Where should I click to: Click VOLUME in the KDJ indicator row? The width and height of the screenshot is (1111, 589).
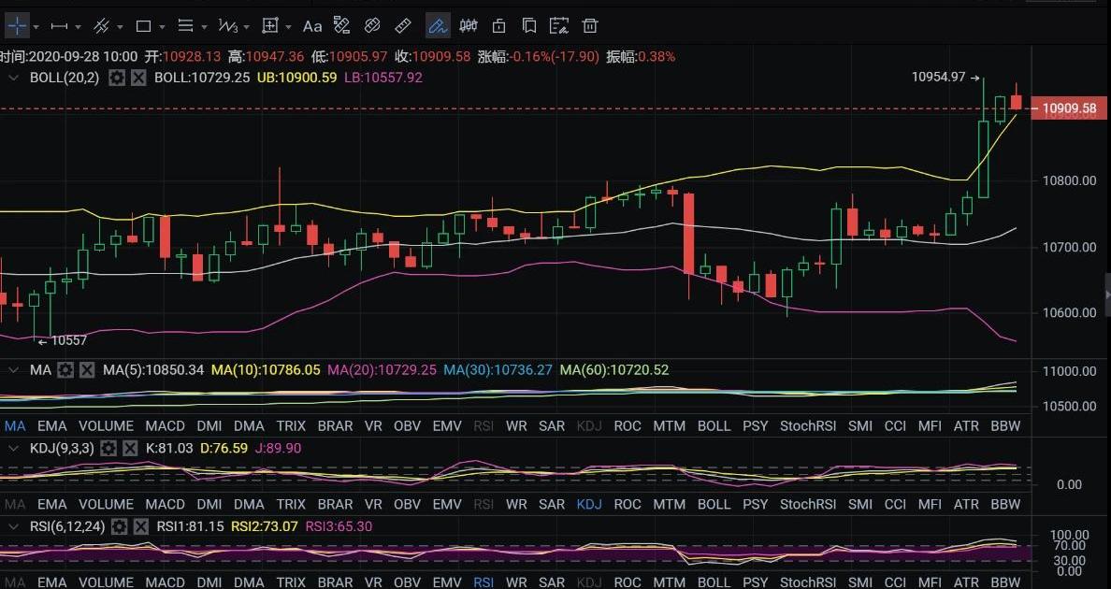(x=105, y=504)
